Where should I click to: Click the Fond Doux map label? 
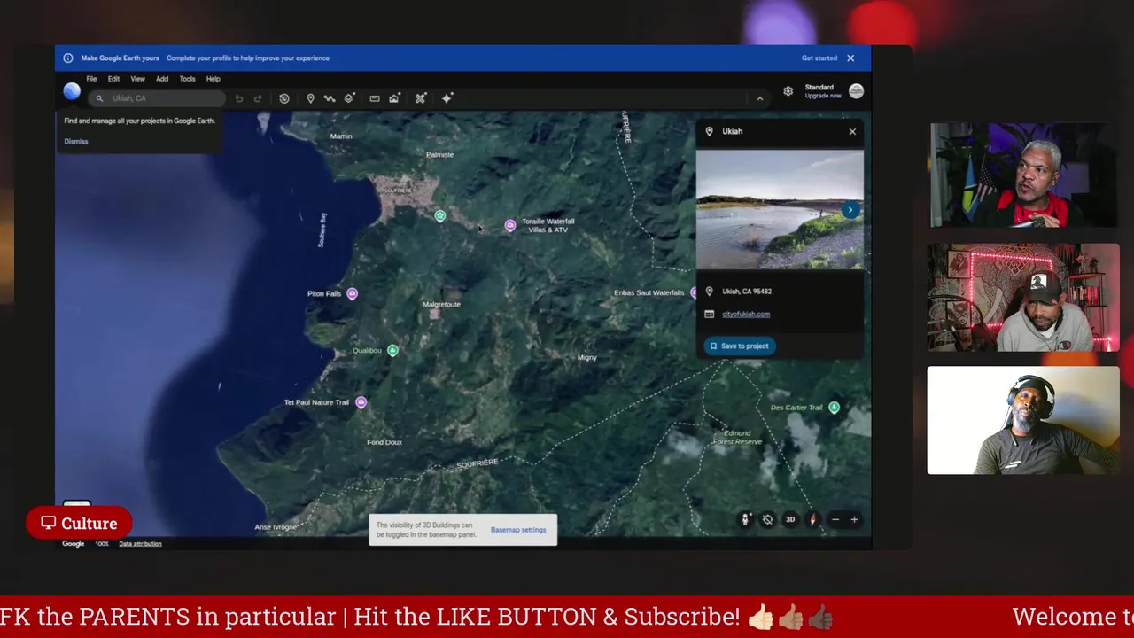click(x=384, y=442)
